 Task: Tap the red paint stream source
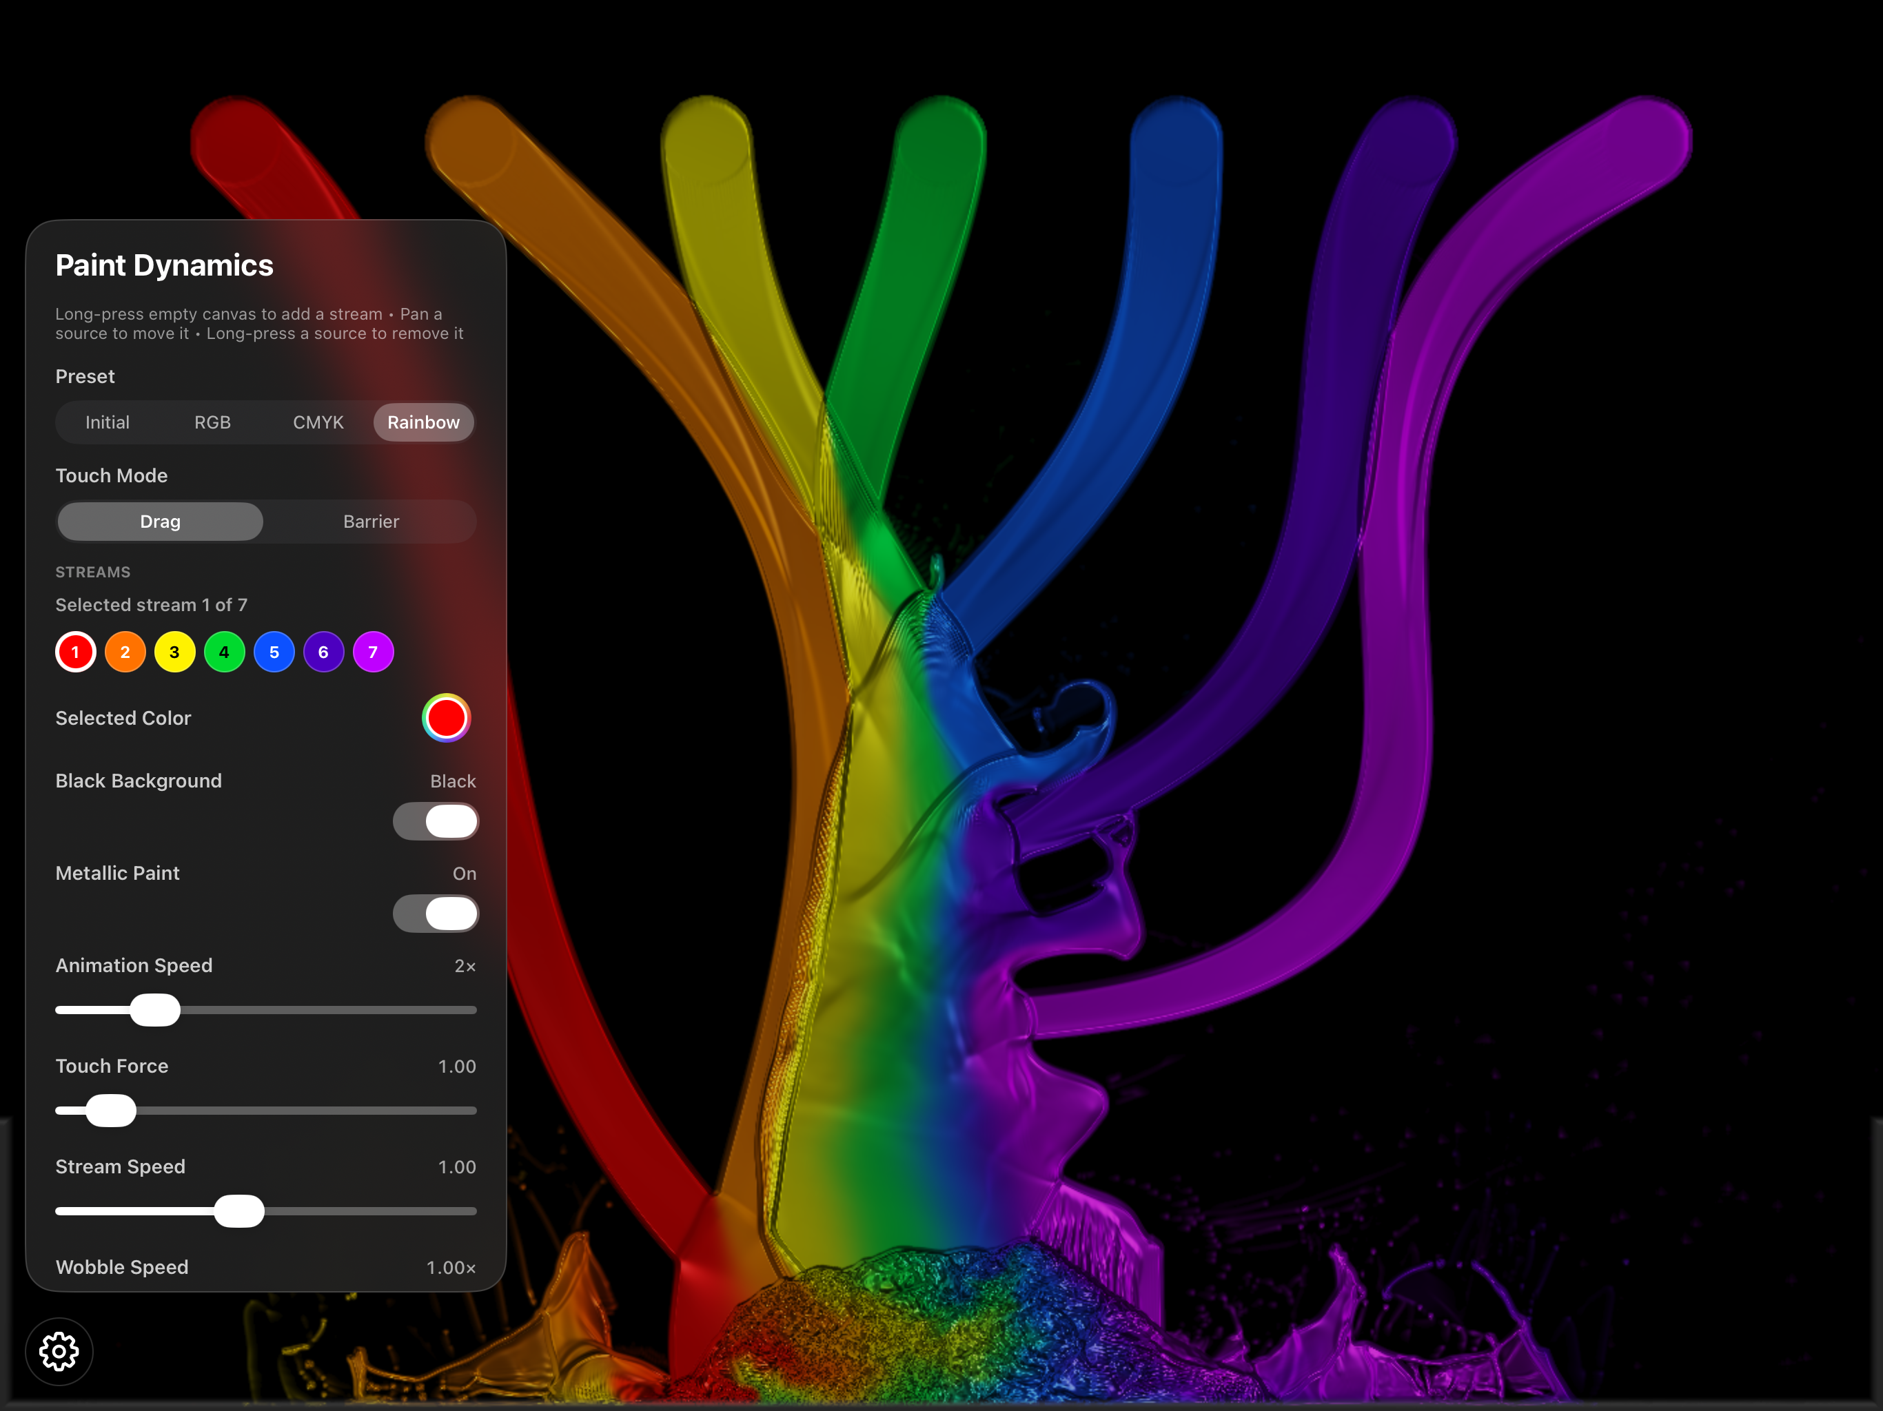236,141
